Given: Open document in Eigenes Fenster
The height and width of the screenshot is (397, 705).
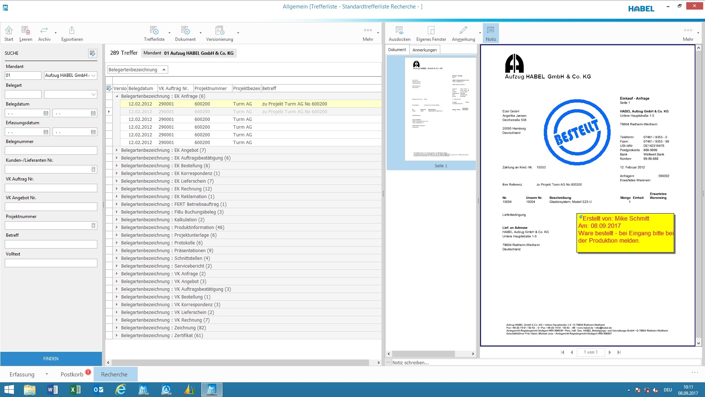Looking at the screenshot, I should (x=431, y=31).
